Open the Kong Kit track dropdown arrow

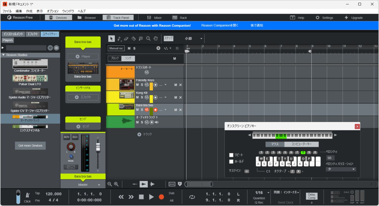(x=165, y=97)
